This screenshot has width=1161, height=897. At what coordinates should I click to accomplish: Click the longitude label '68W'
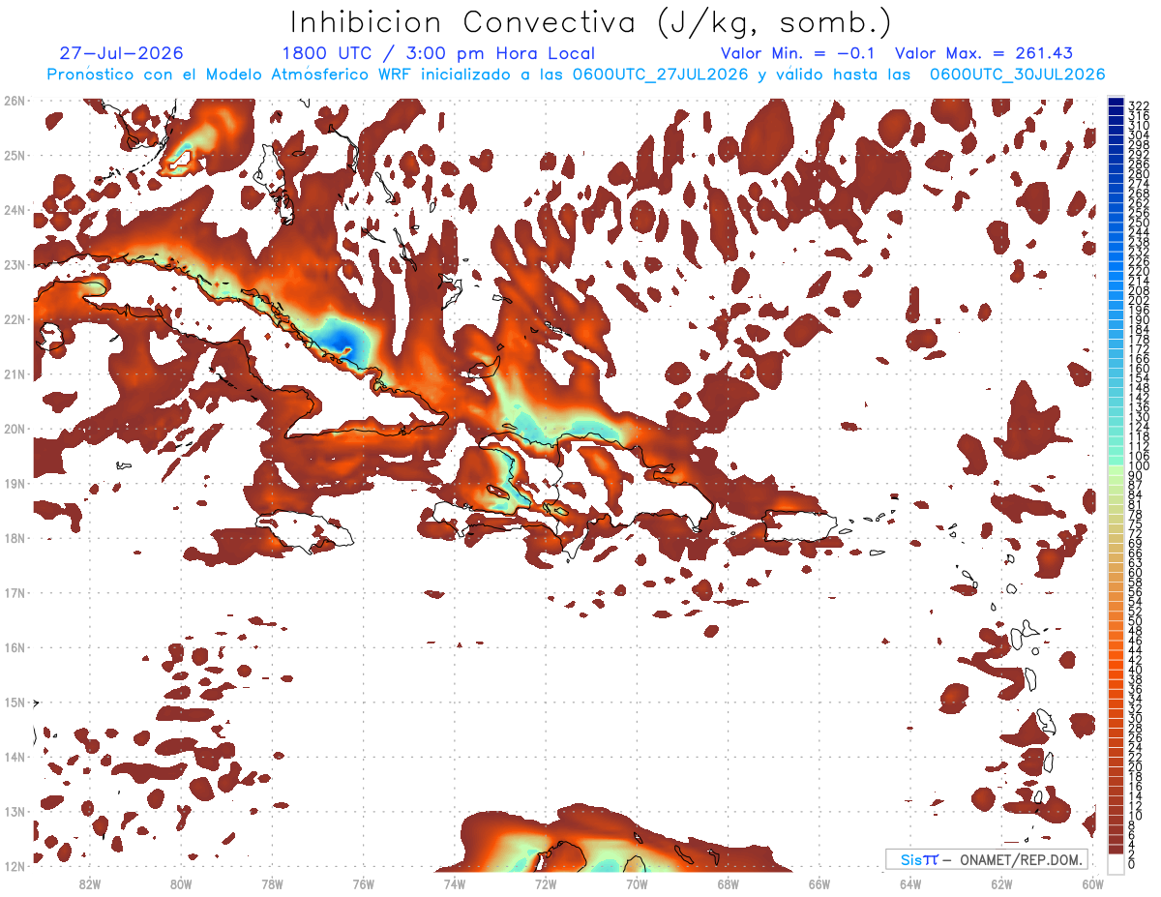pos(728,883)
